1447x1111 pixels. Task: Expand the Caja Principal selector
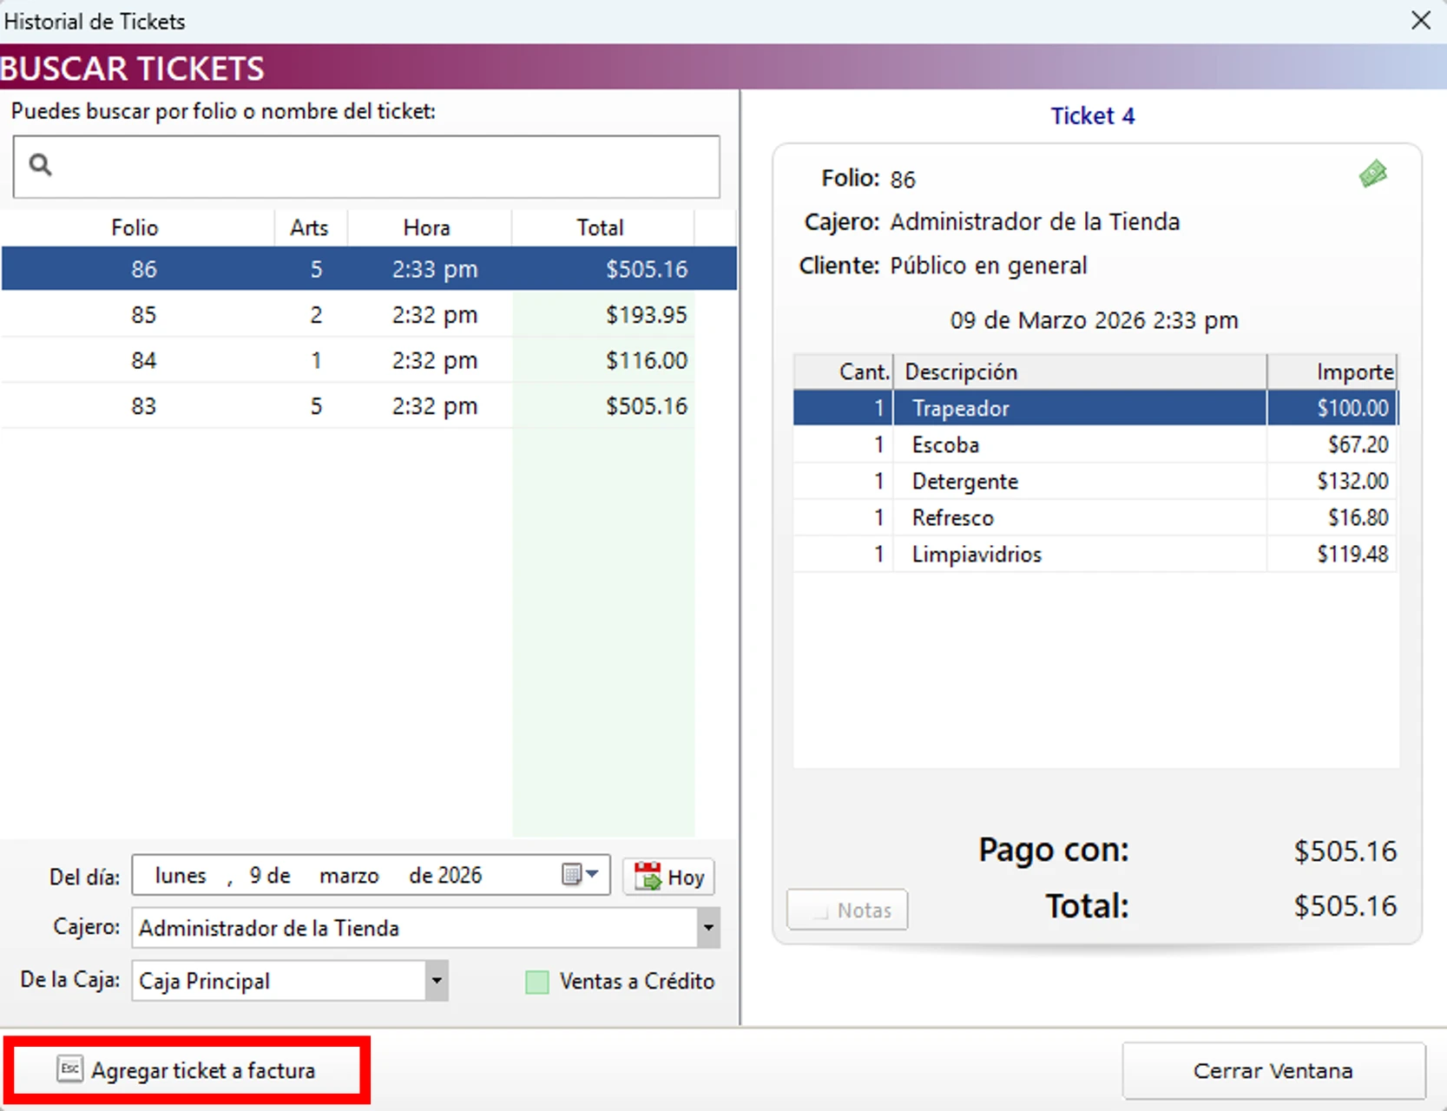coord(436,981)
